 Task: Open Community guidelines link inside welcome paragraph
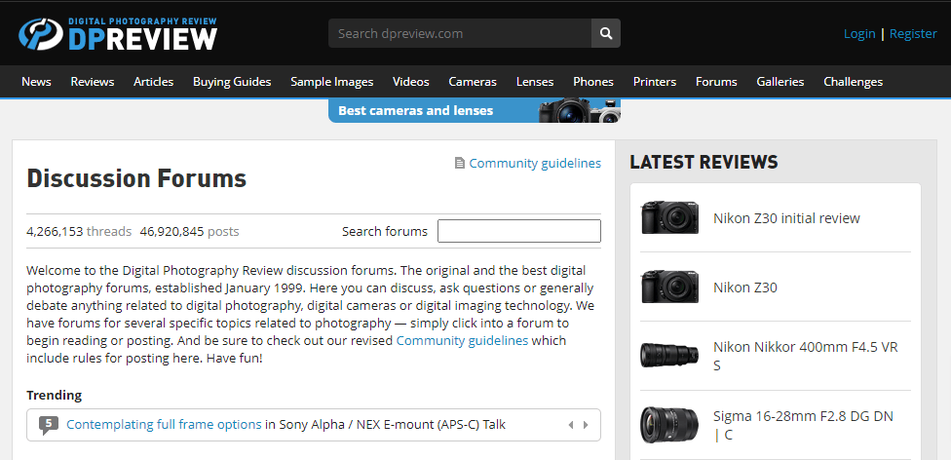point(462,340)
